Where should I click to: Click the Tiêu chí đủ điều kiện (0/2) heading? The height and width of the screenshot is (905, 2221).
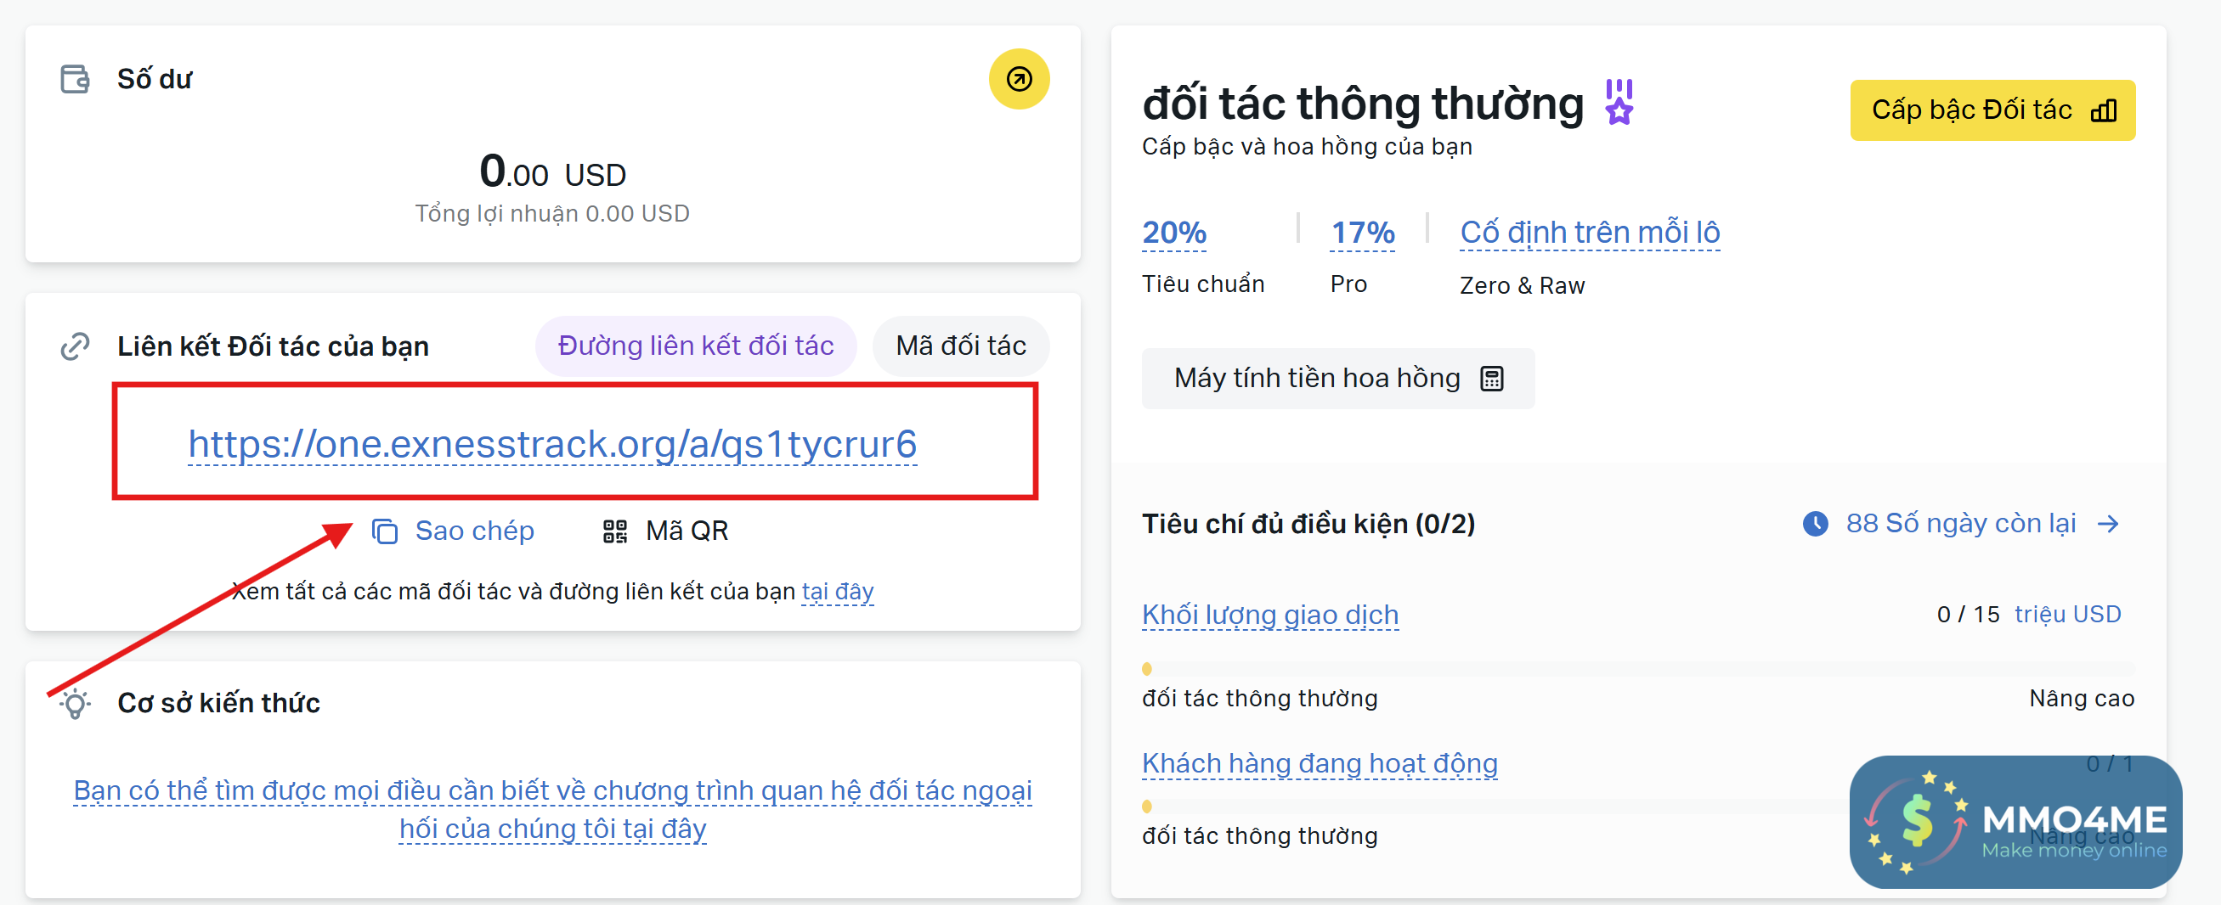click(x=1308, y=524)
